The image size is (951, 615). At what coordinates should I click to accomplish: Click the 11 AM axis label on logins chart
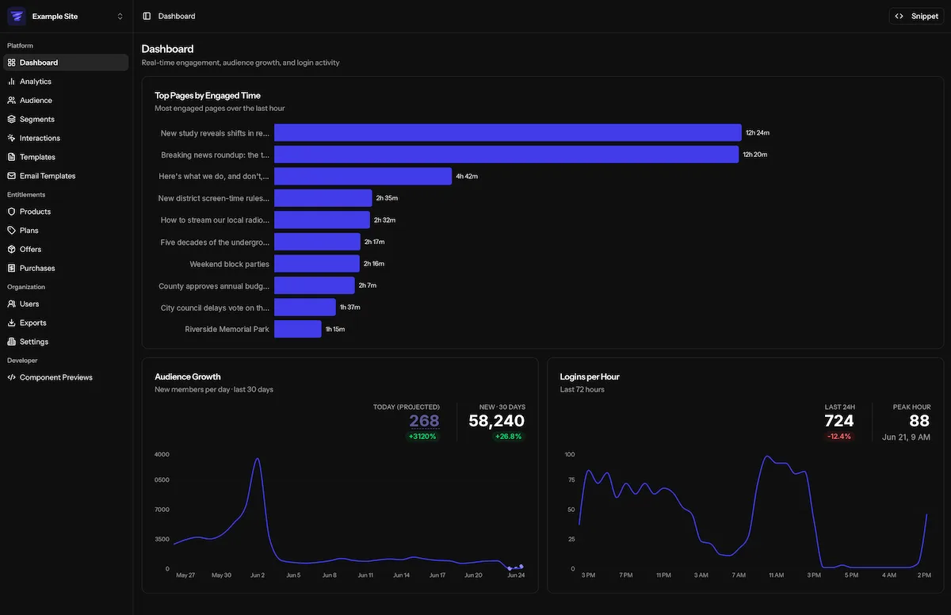point(775,575)
